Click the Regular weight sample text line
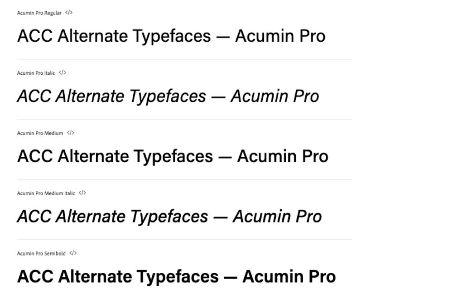 [x=171, y=36]
